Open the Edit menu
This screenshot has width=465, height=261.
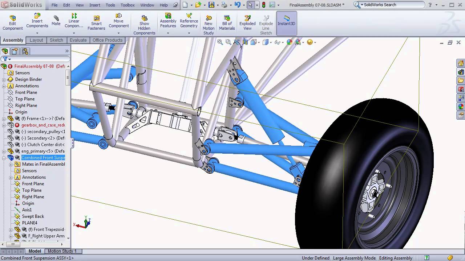pos(66,5)
